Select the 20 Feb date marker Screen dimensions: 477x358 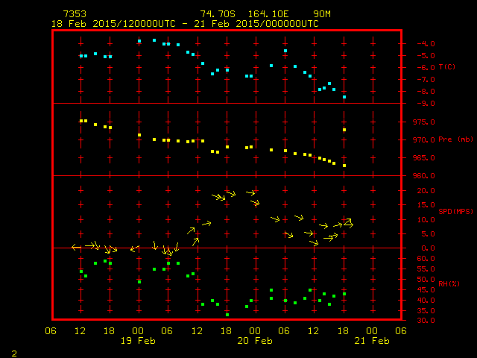(255, 341)
